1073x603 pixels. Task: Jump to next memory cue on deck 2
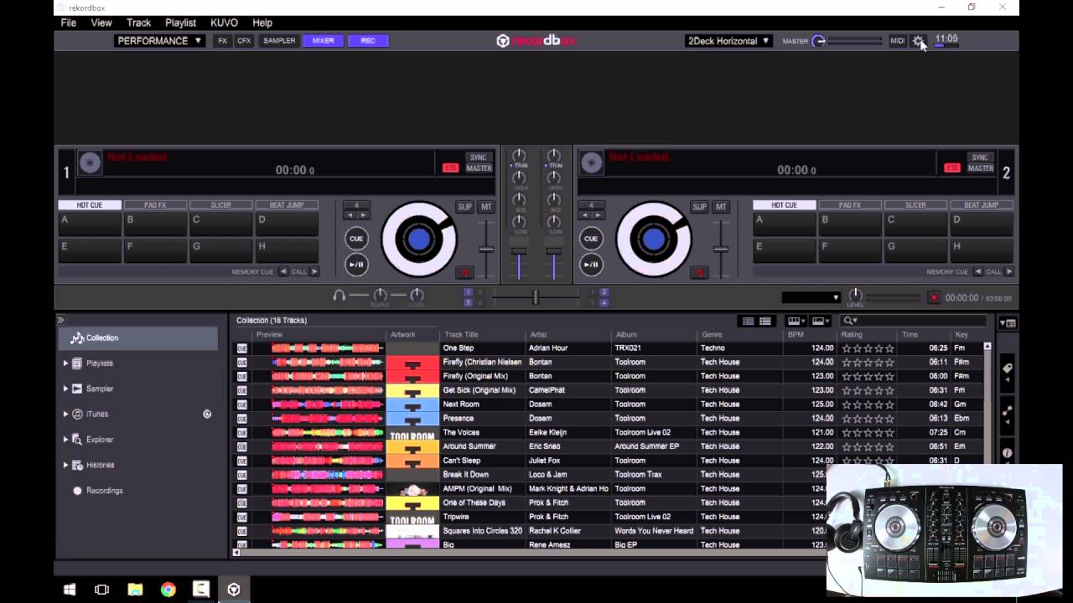[x=1008, y=271]
